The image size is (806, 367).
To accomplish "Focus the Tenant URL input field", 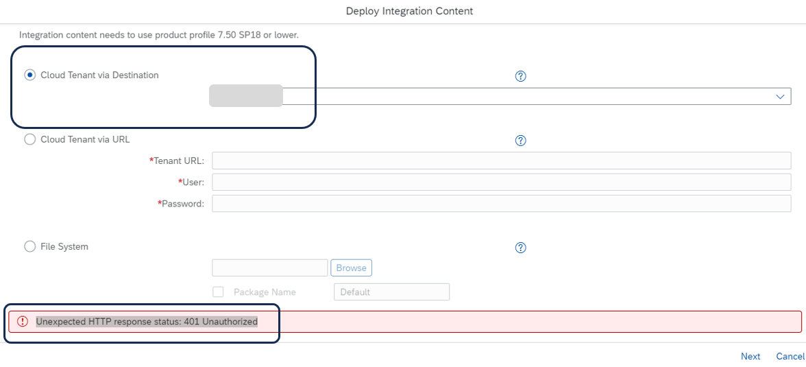I will (x=501, y=161).
